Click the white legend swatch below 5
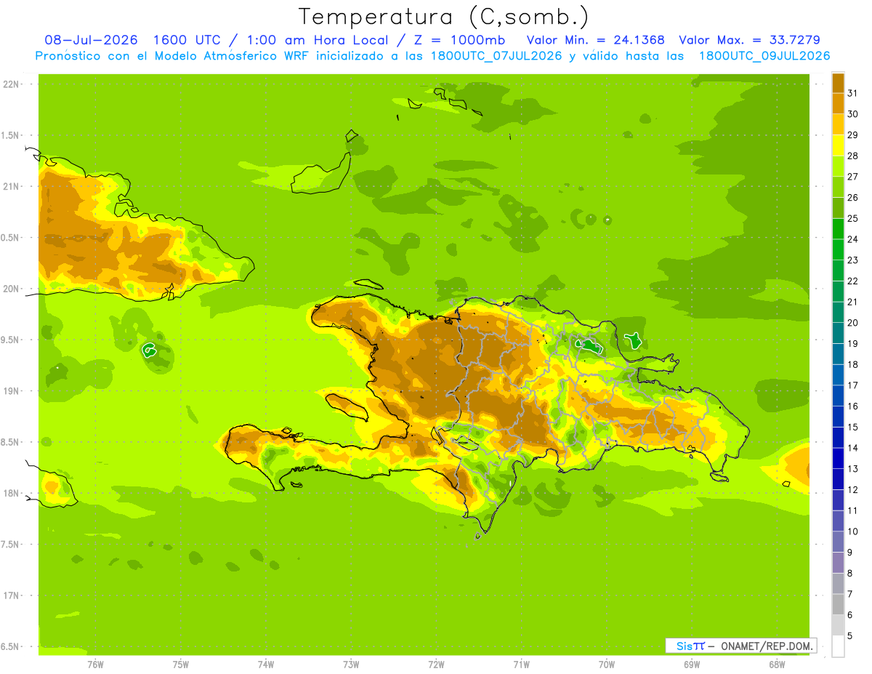Image resolution: width=872 pixels, height=674 pixels. coord(838,646)
